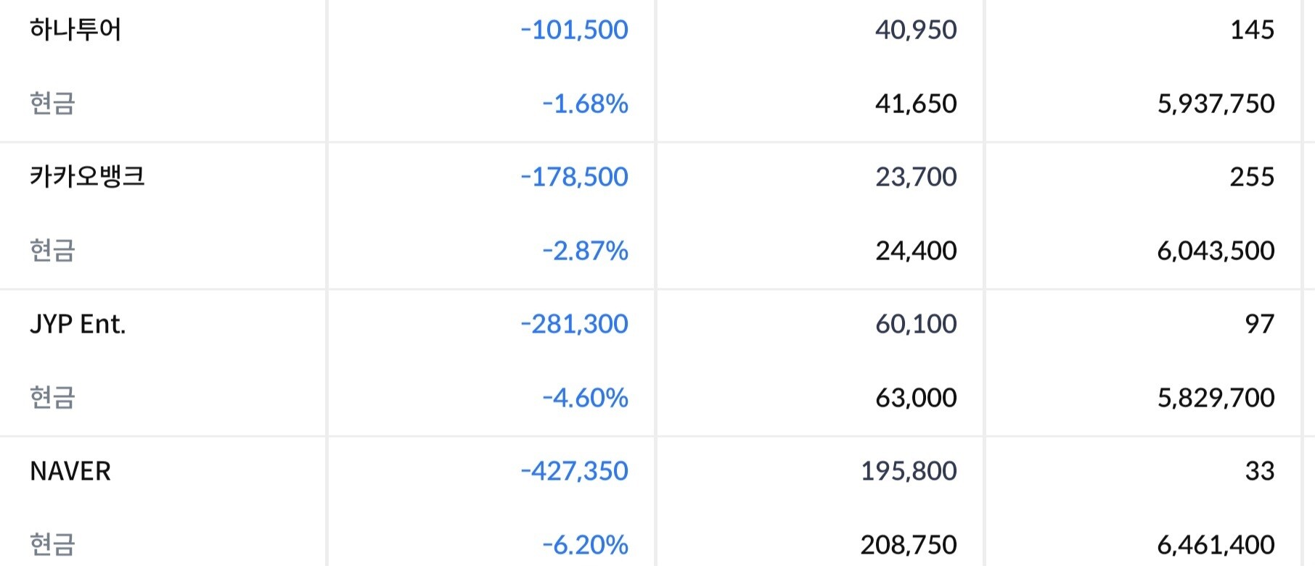Select the 하나투어 stock name
The image size is (1315, 566).
pos(75,30)
